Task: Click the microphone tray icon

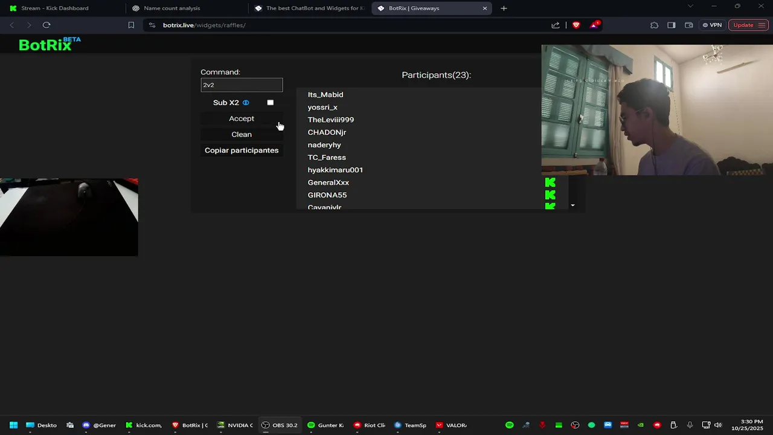Action: [690, 425]
